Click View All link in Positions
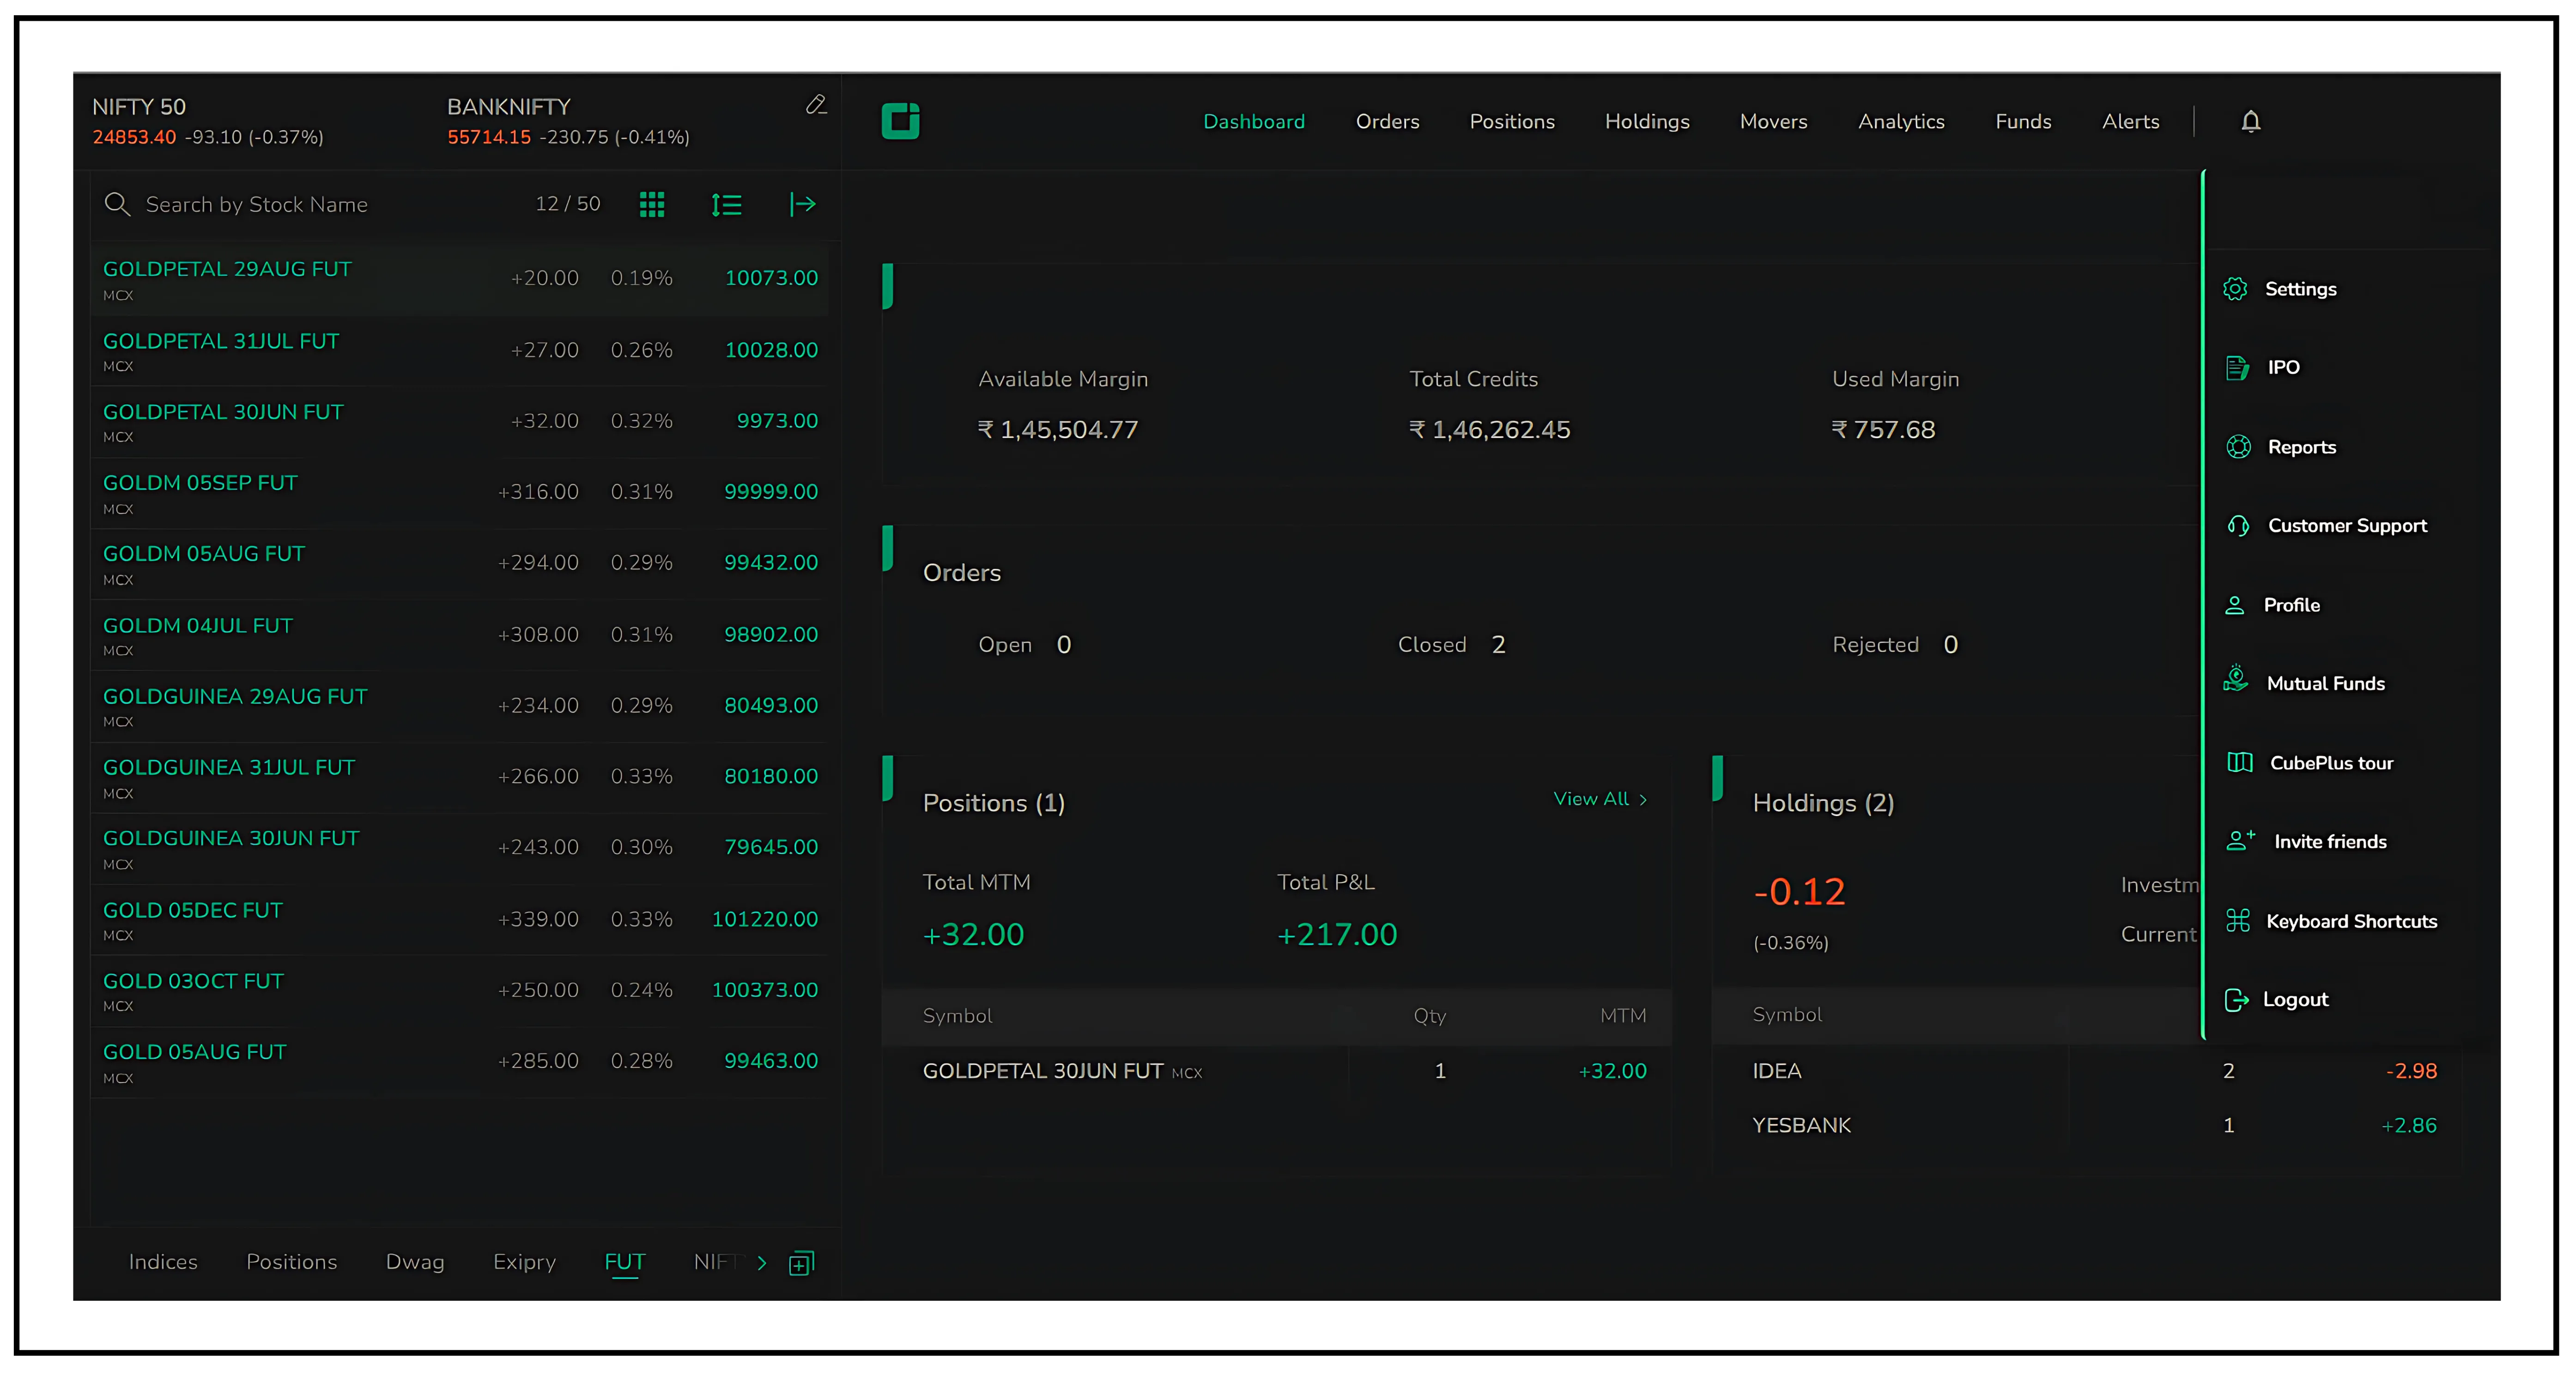 tap(1599, 799)
